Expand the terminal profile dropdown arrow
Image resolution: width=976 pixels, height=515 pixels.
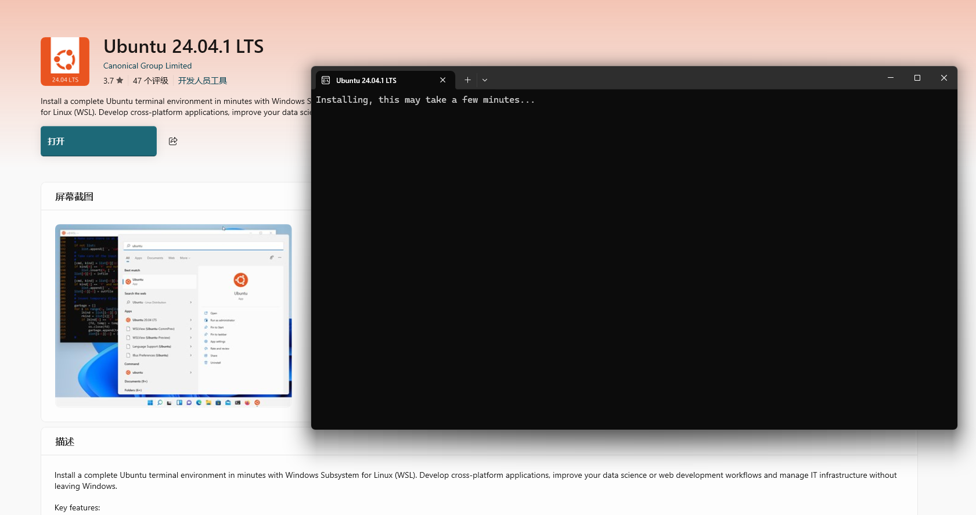485,80
